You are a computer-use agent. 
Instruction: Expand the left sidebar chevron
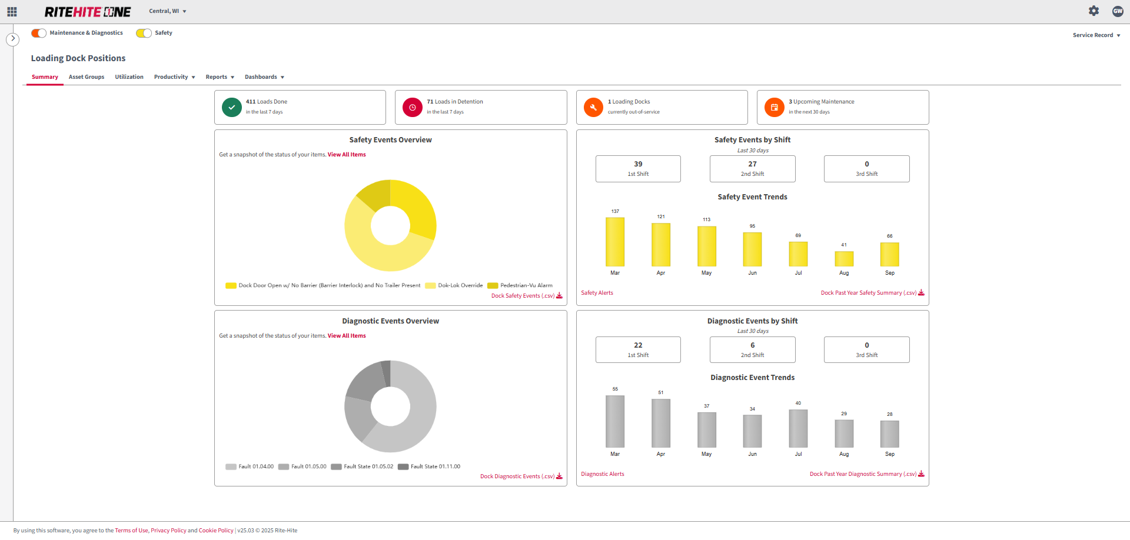[12, 39]
